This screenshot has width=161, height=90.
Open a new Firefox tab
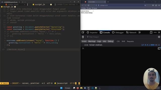[108, 2]
